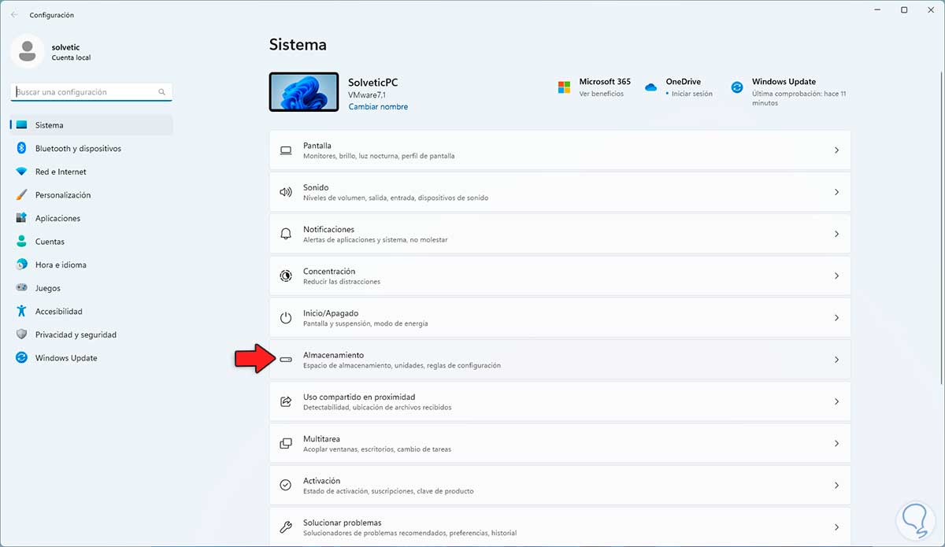Expand Notificaciones row chevron

[x=836, y=234]
